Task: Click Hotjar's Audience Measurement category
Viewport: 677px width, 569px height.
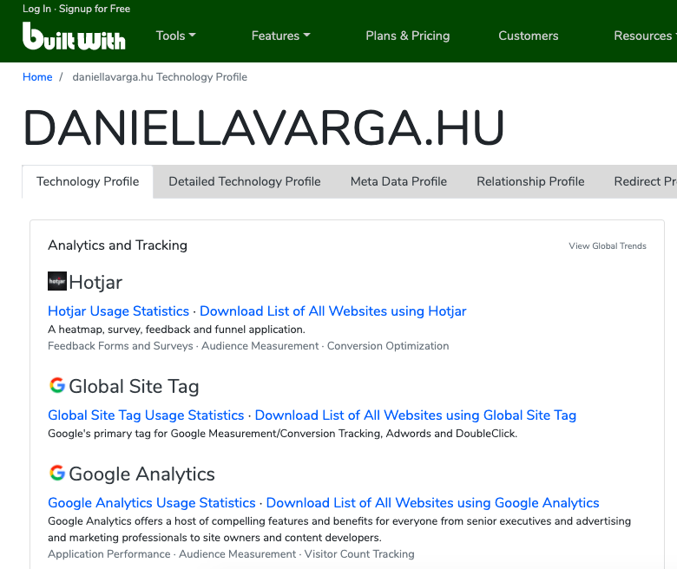Action: 260,346
